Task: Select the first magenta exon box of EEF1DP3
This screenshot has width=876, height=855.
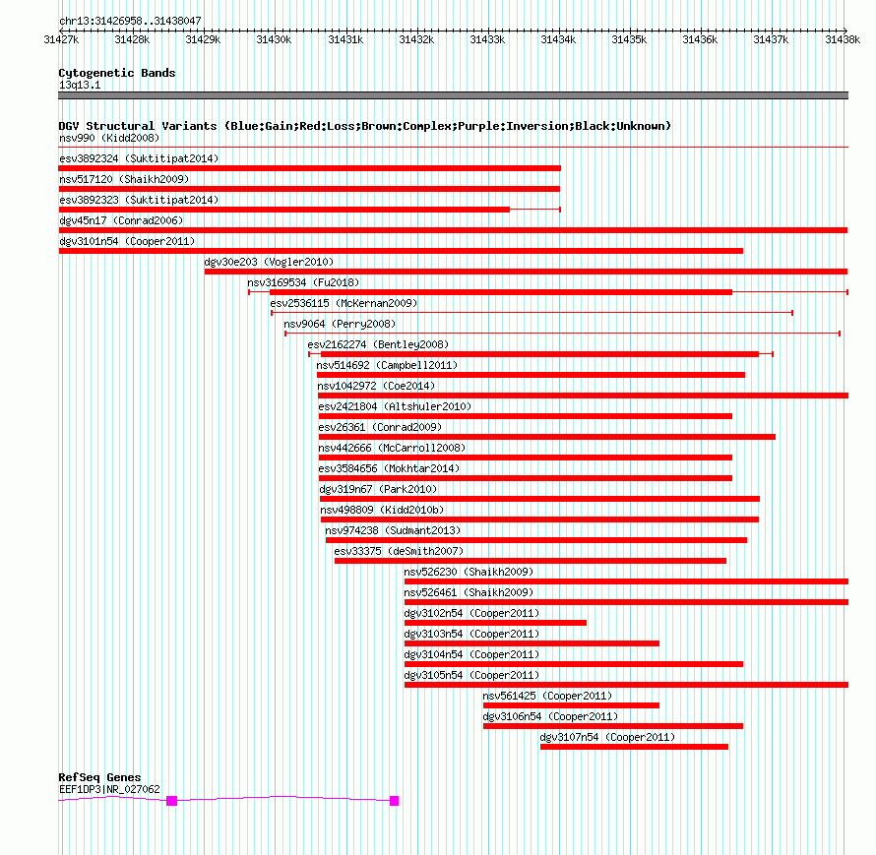Action: pyautogui.click(x=172, y=801)
